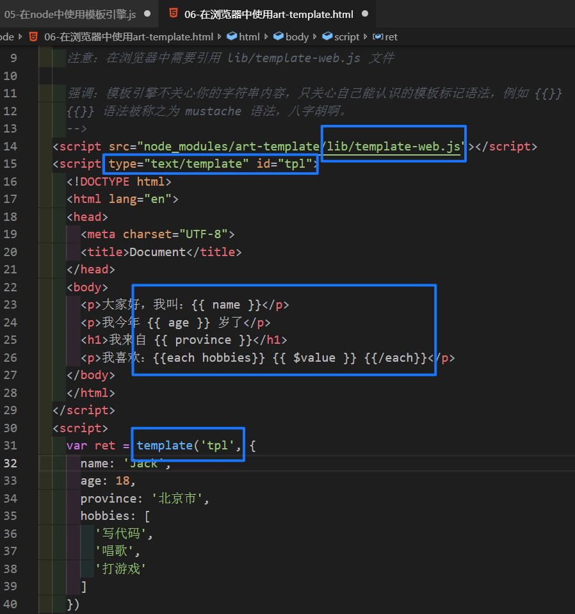Click the cube icon beside body breadcrumb

click(279, 36)
